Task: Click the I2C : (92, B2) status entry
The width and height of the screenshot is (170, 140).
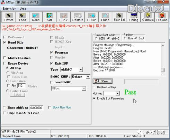Action: (x=68, y=136)
